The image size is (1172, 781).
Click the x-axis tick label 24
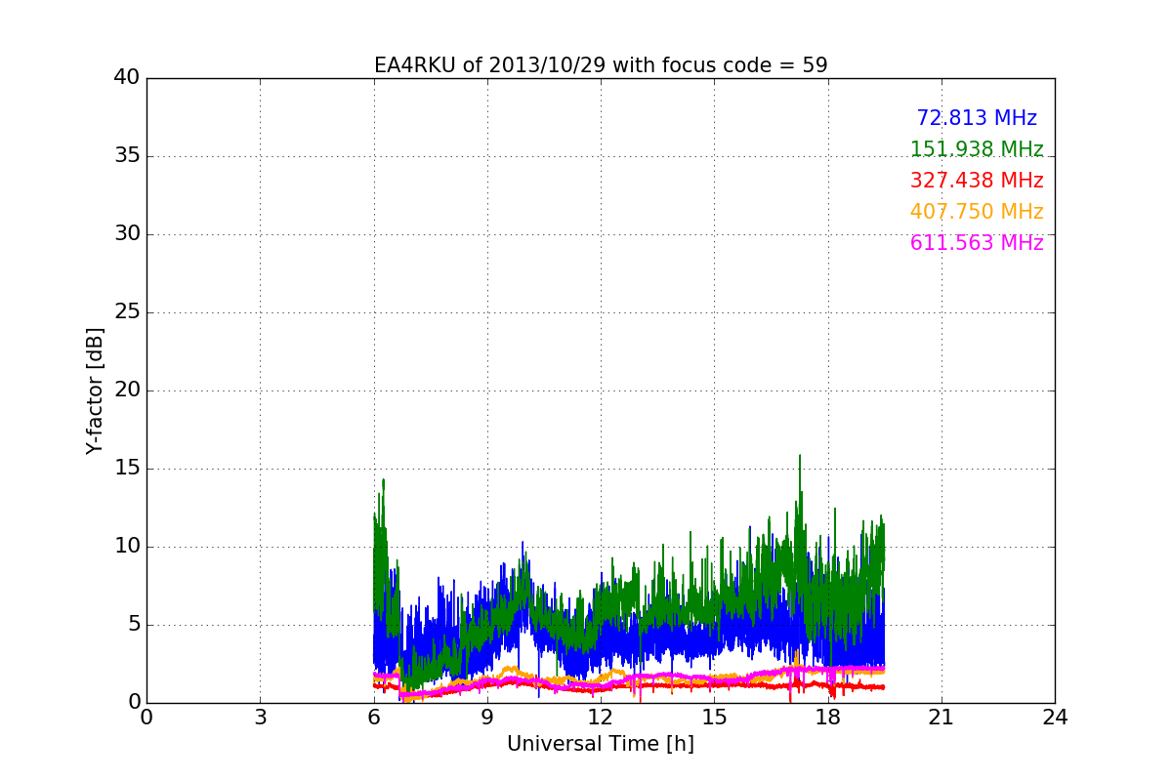click(1055, 718)
